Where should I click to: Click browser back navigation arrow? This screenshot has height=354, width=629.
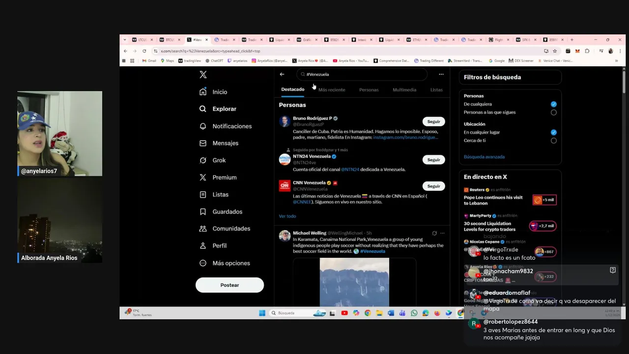(125, 51)
